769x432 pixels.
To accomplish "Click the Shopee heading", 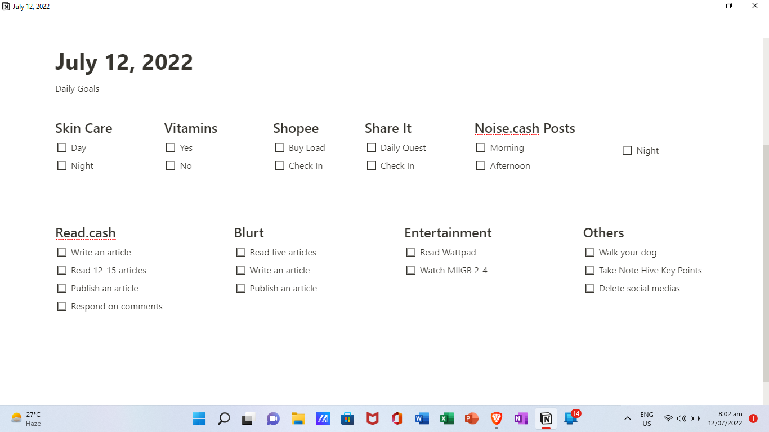I will [x=296, y=129].
